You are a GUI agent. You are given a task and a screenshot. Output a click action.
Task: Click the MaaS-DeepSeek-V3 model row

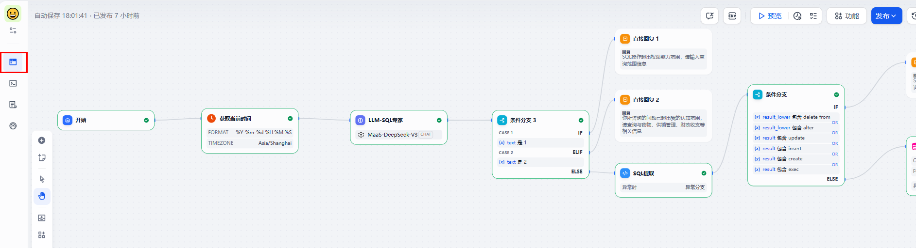tap(398, 135)
